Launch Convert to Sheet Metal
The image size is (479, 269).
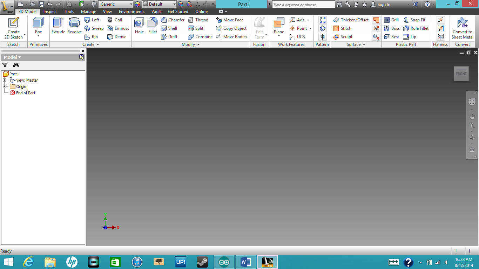(x=462, y=28)
